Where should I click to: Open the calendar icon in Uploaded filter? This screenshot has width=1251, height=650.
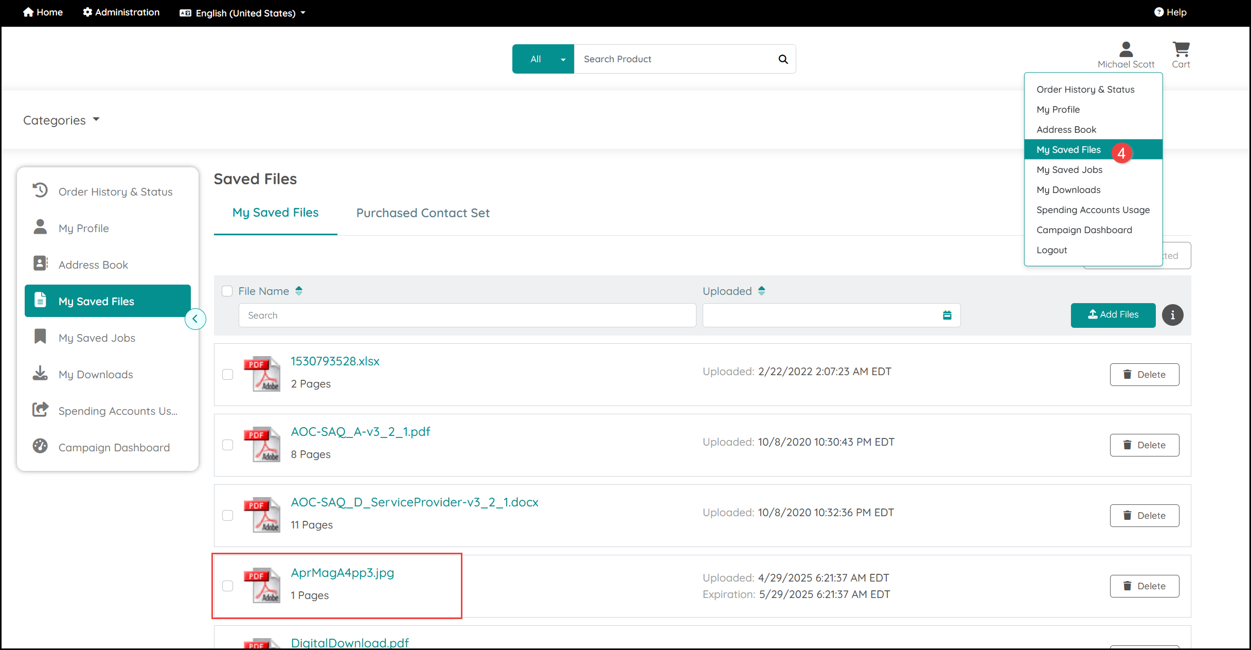pyautogui.click(x=947, y=315)
